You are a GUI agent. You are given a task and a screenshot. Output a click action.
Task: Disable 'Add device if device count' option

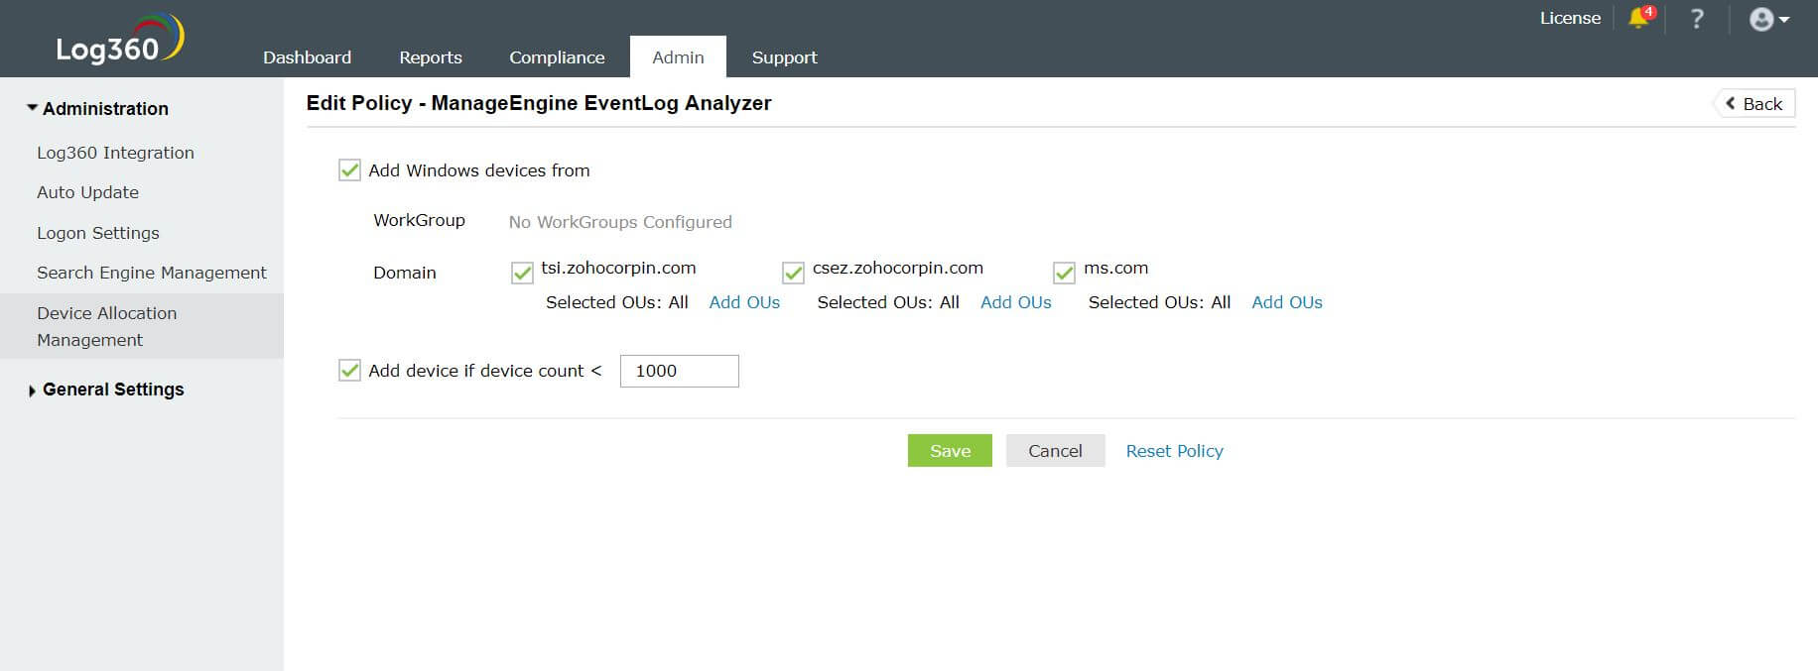pos(348,370)
